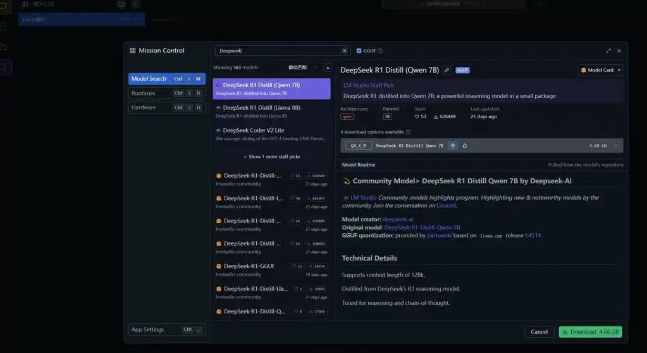Select DeepSeek-R1-GGUF community model

coord(272,270)
